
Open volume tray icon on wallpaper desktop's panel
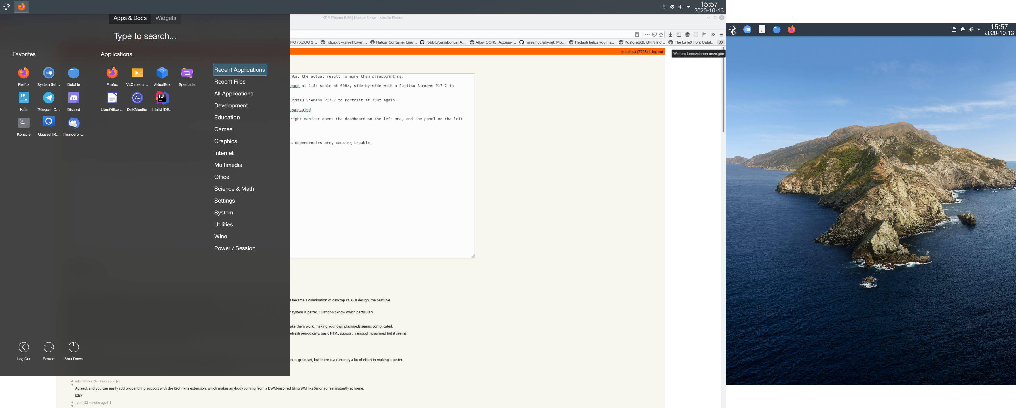click(971, 29)
